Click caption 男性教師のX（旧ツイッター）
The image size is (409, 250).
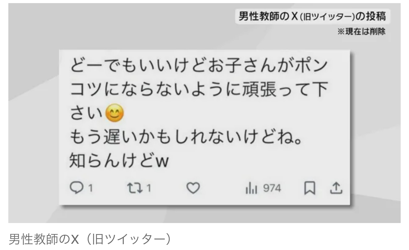(90, 239)
